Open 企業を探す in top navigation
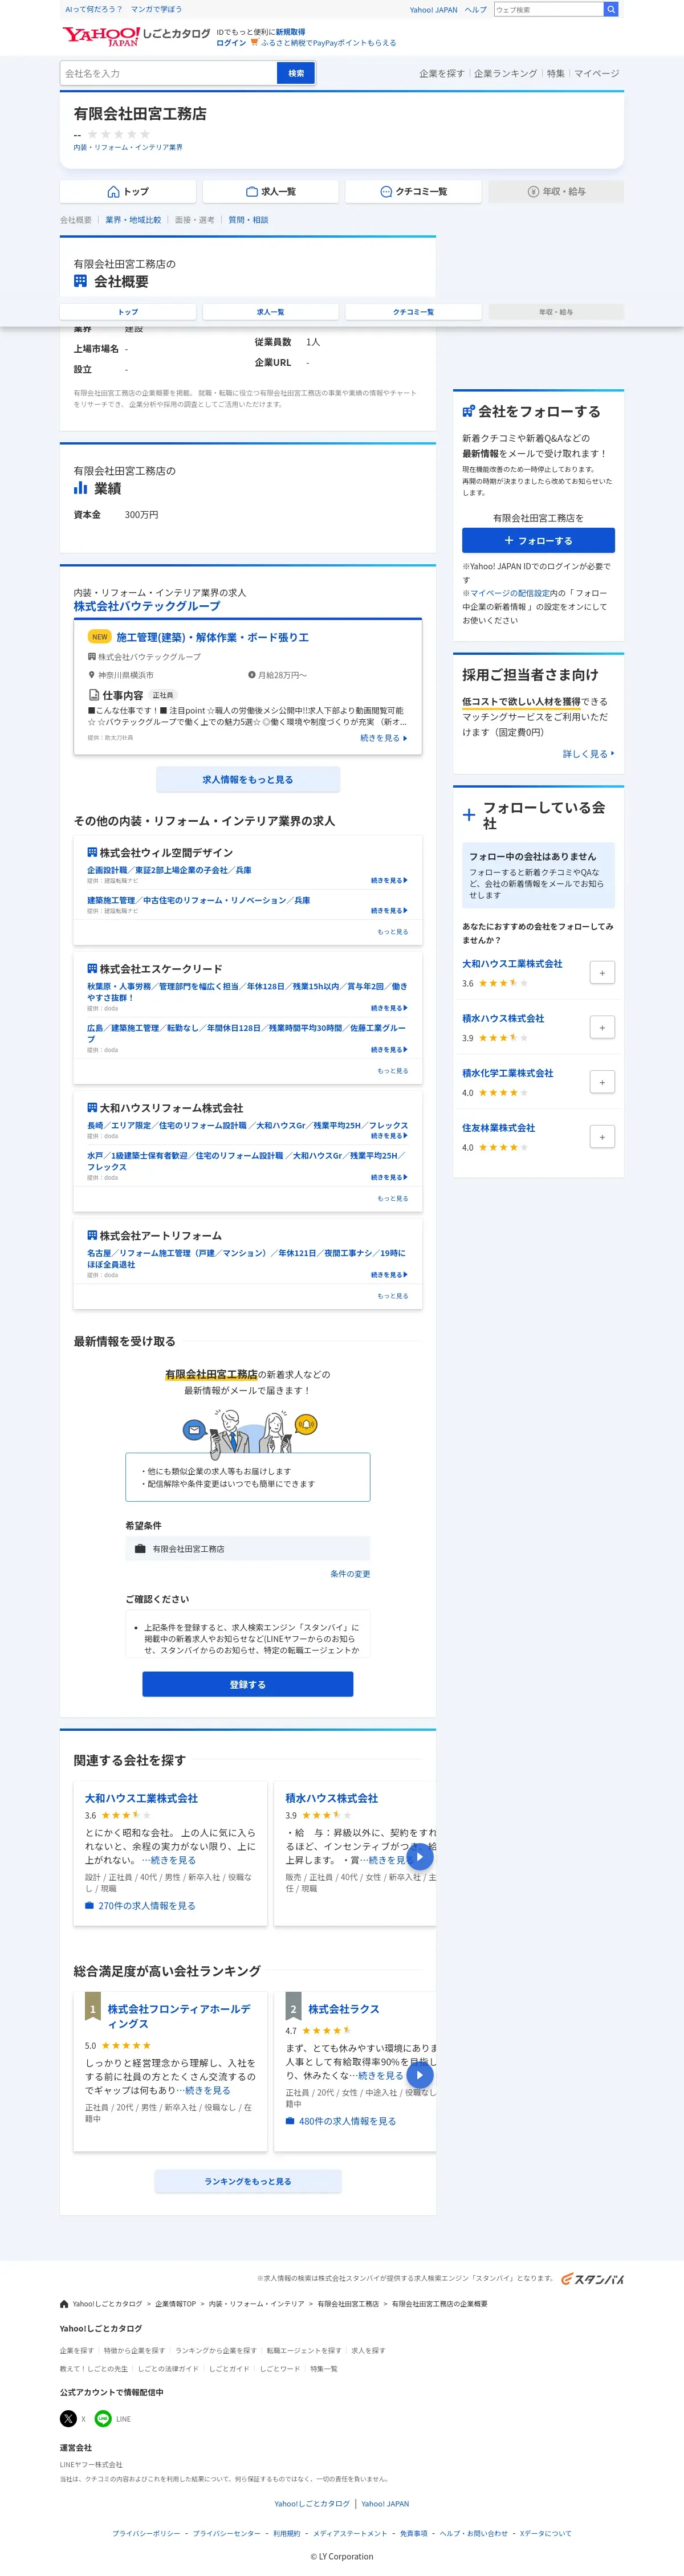This screenshot has width=684, height=2576. click(441, 74)
